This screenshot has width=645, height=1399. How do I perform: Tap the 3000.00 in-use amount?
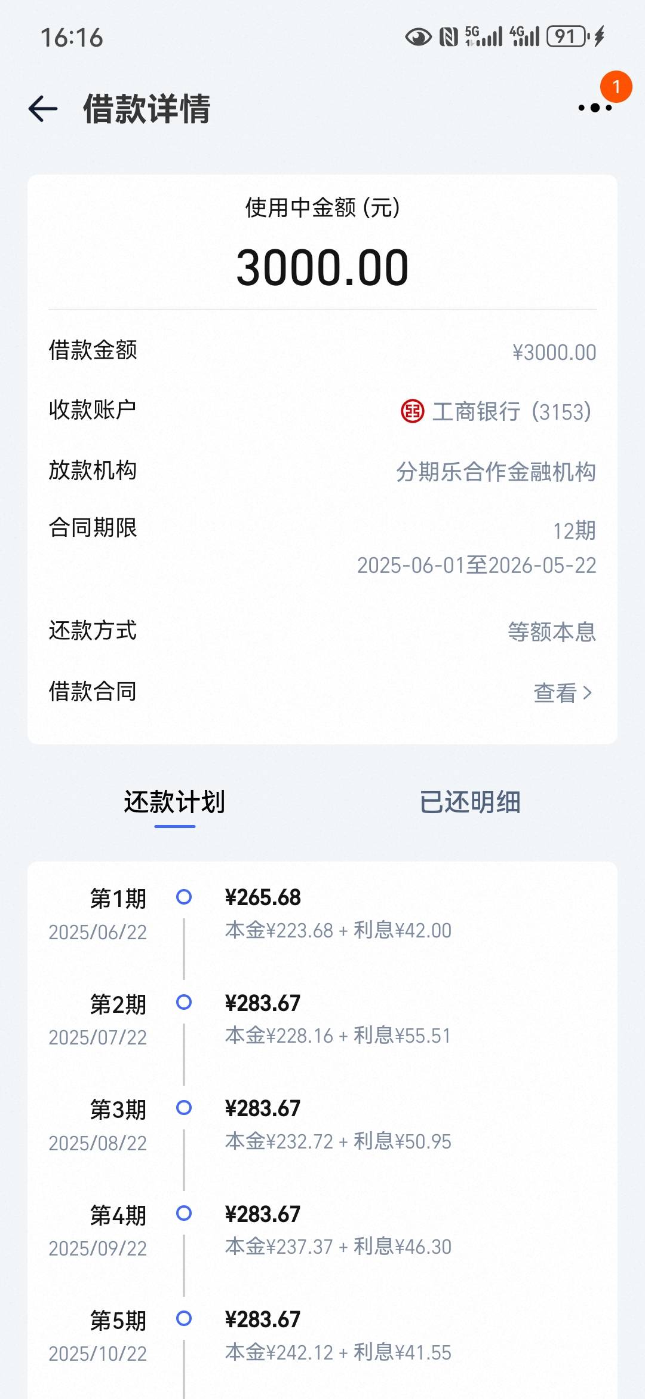click(322, 268)
